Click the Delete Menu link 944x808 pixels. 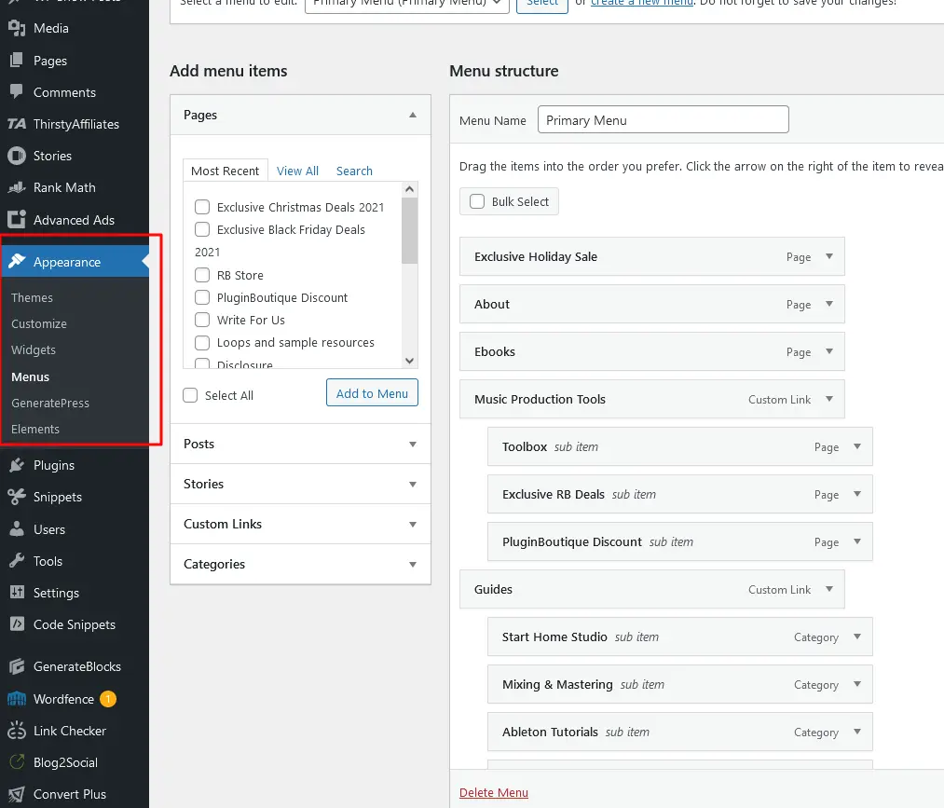click(493, 792)
